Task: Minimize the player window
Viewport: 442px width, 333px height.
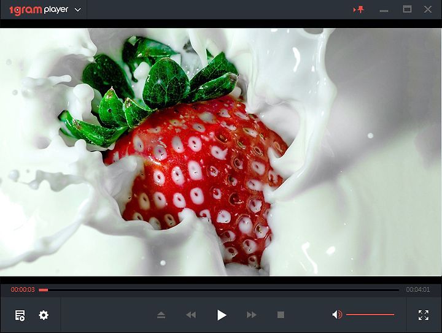Action: (384, 11)
